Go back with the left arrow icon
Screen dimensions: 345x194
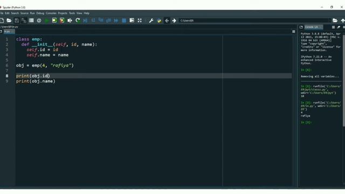(x=167, y=20)
